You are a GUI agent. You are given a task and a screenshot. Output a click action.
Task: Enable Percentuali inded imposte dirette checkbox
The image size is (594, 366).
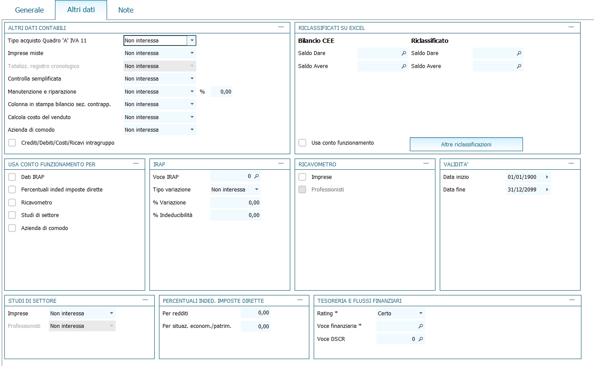[x=12, y=190]
